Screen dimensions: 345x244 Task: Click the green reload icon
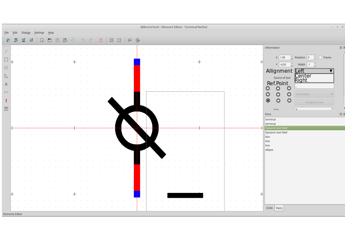pyautogui.click(x=73, y=40)
